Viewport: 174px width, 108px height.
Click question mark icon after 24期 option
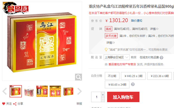coord(133,85)
